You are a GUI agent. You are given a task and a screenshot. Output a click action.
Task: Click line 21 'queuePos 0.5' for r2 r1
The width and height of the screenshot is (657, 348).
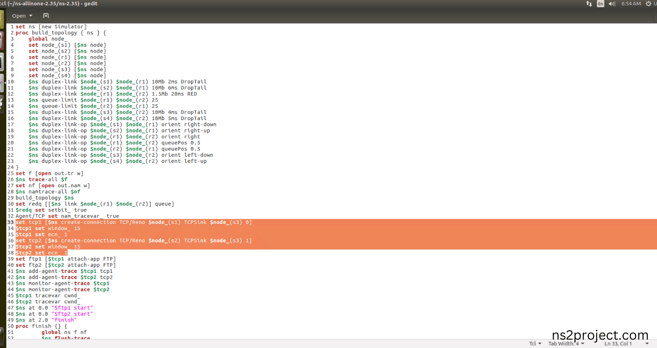pyautogui.click(x=114, y=149)
